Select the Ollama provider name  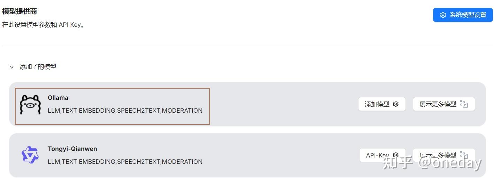click(58, 98)
